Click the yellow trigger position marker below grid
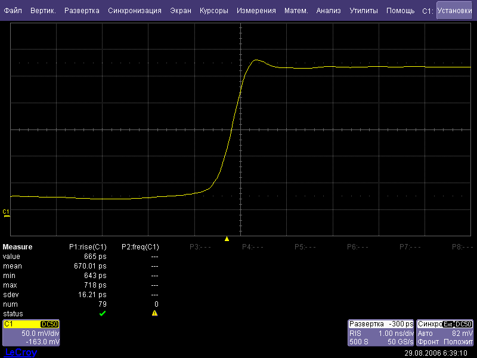Image resolution: width=477 pixels, height=358 pixels. (227, 239)
